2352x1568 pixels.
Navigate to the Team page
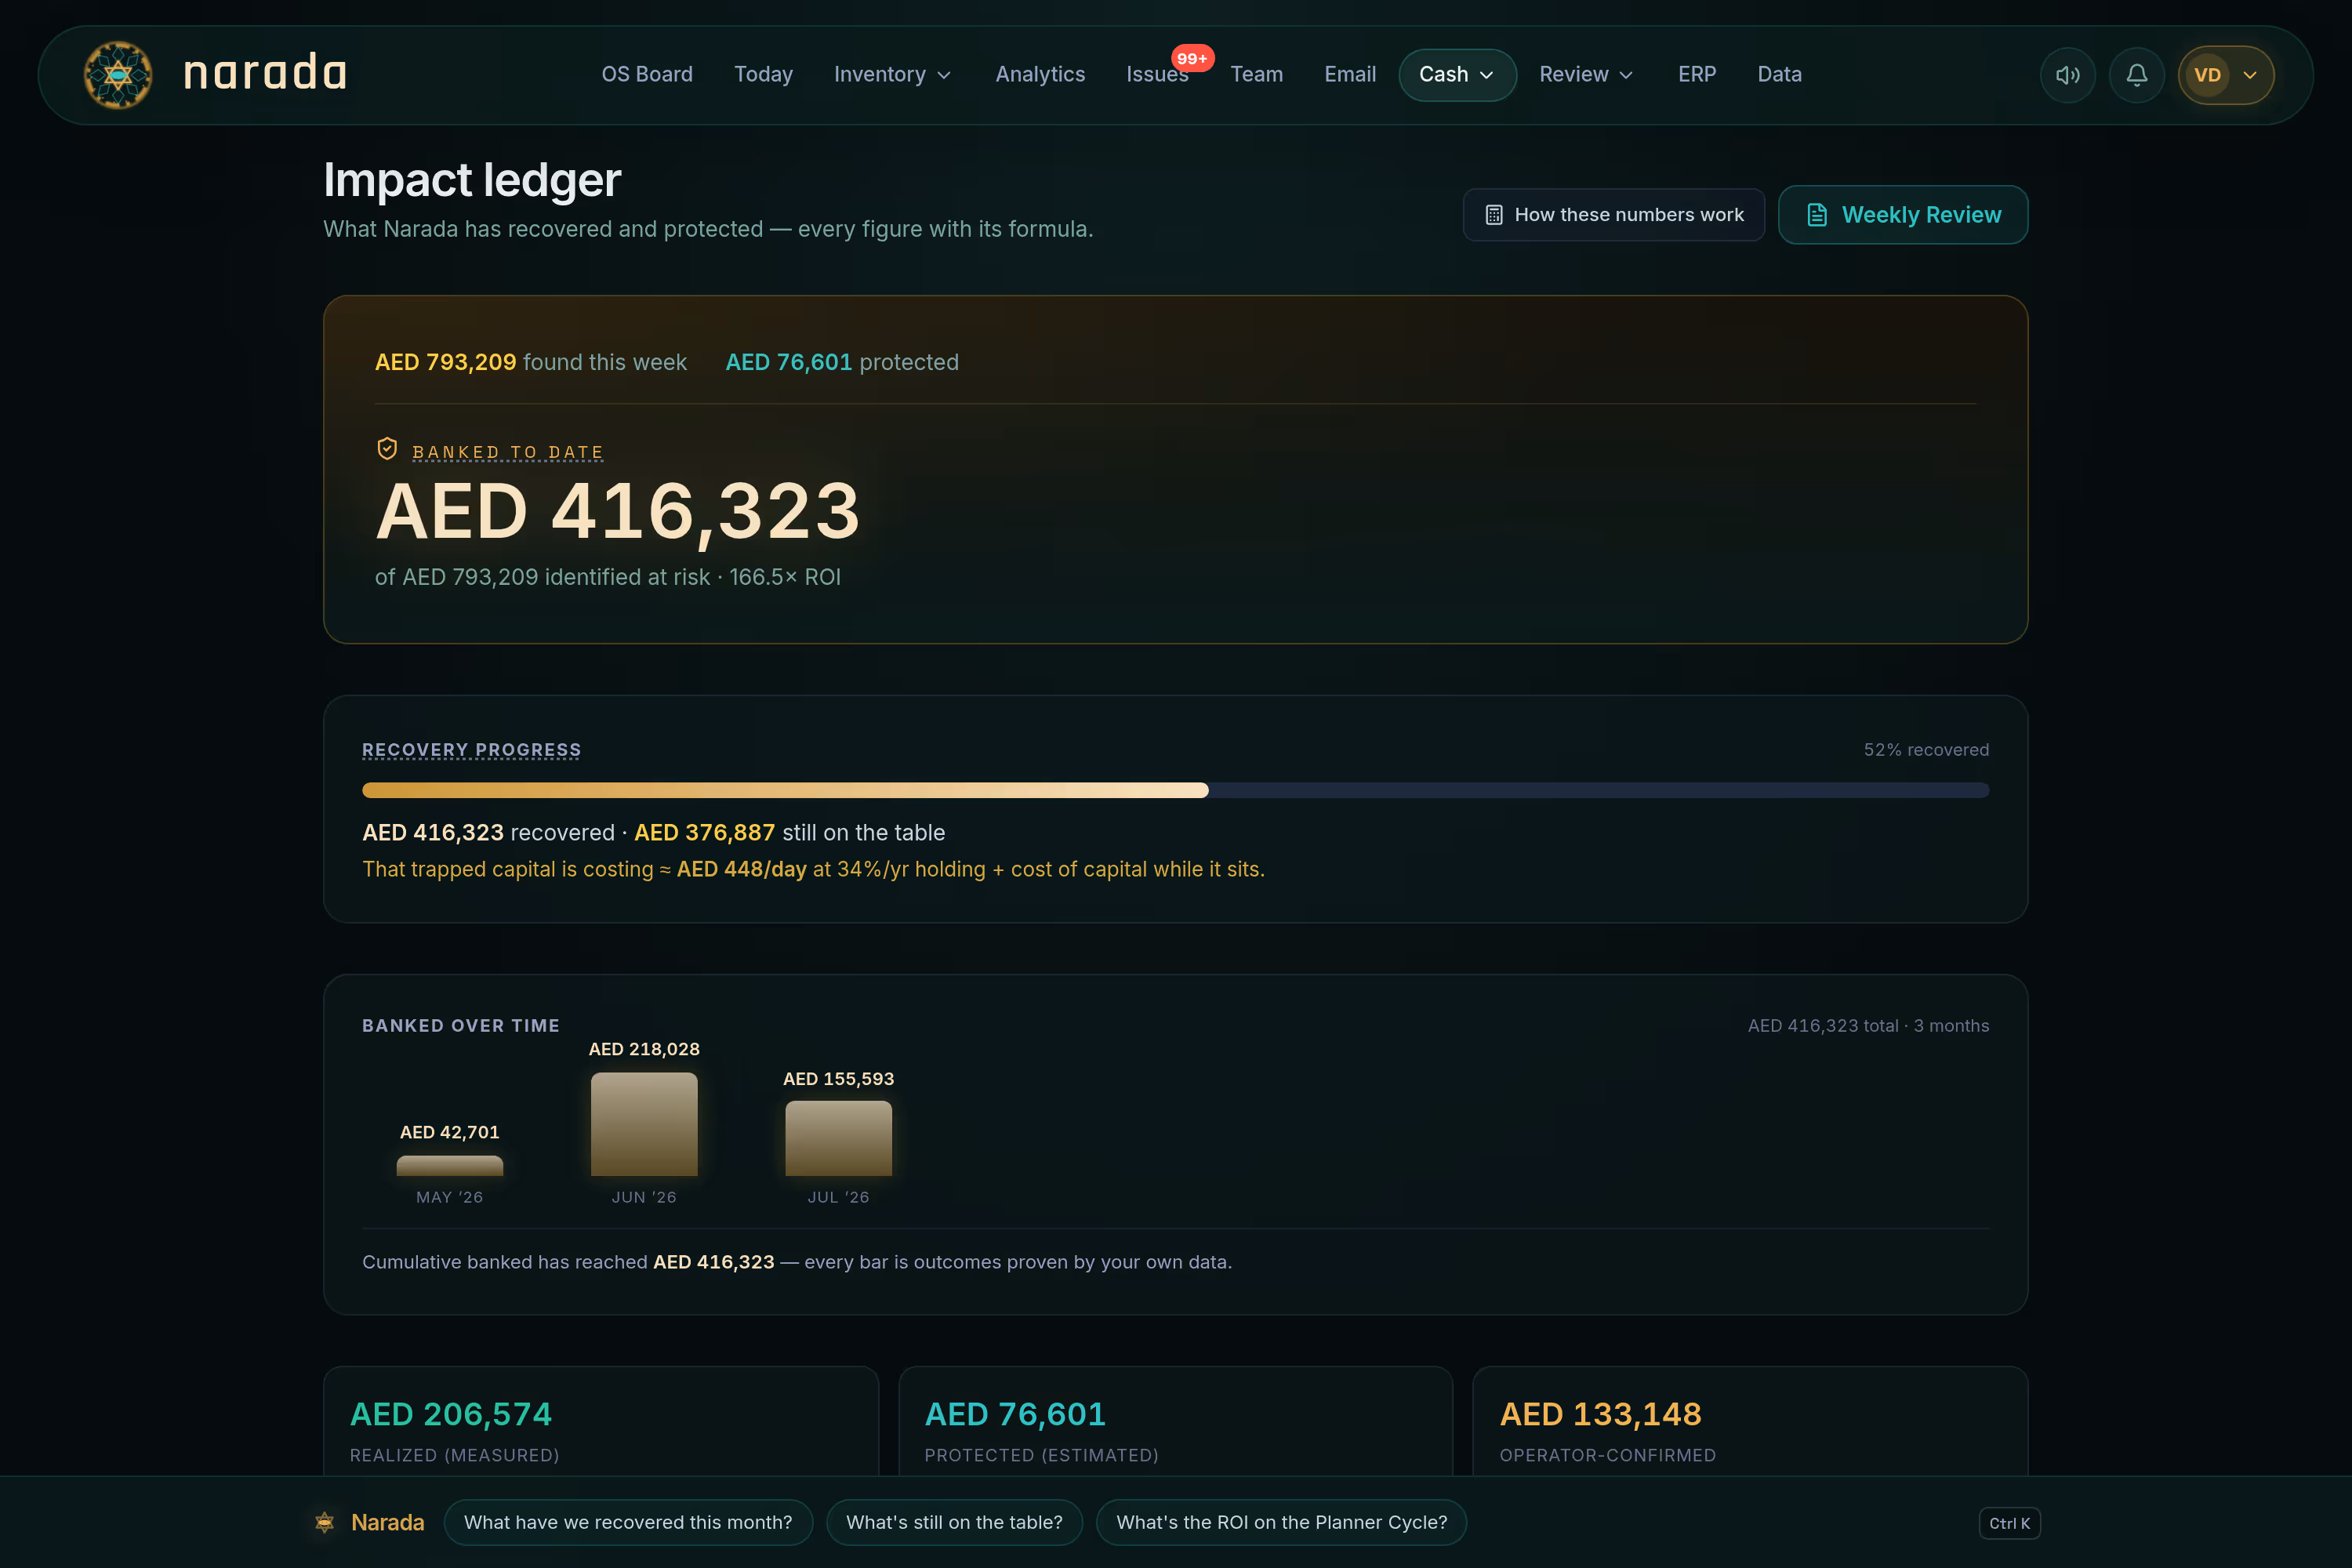click(x=1256, y=75)
